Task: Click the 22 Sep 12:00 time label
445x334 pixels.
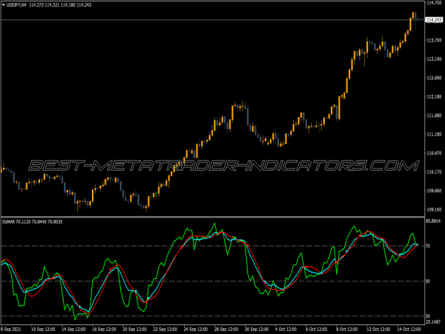Action: (x=165, y=330)
